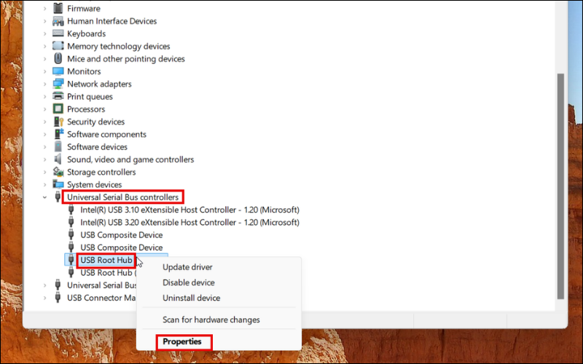Click the sound, video and game controllers icon
The image size is (583, 364).
tap(58, 159)
